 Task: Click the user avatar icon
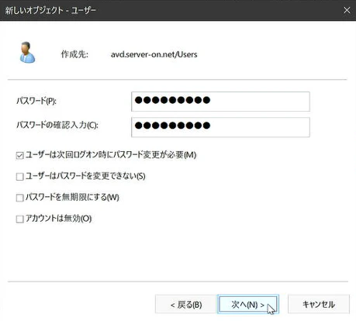[x=27, y=53]
